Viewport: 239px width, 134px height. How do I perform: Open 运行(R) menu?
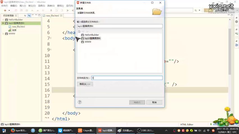point(69,6)
